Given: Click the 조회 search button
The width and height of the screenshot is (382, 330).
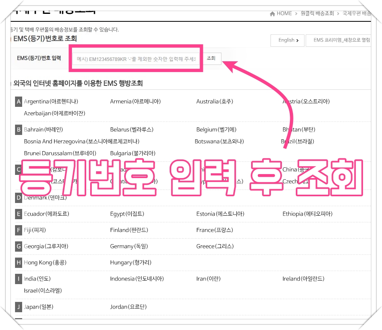Looking at the screenshot, I should point(211,59).
